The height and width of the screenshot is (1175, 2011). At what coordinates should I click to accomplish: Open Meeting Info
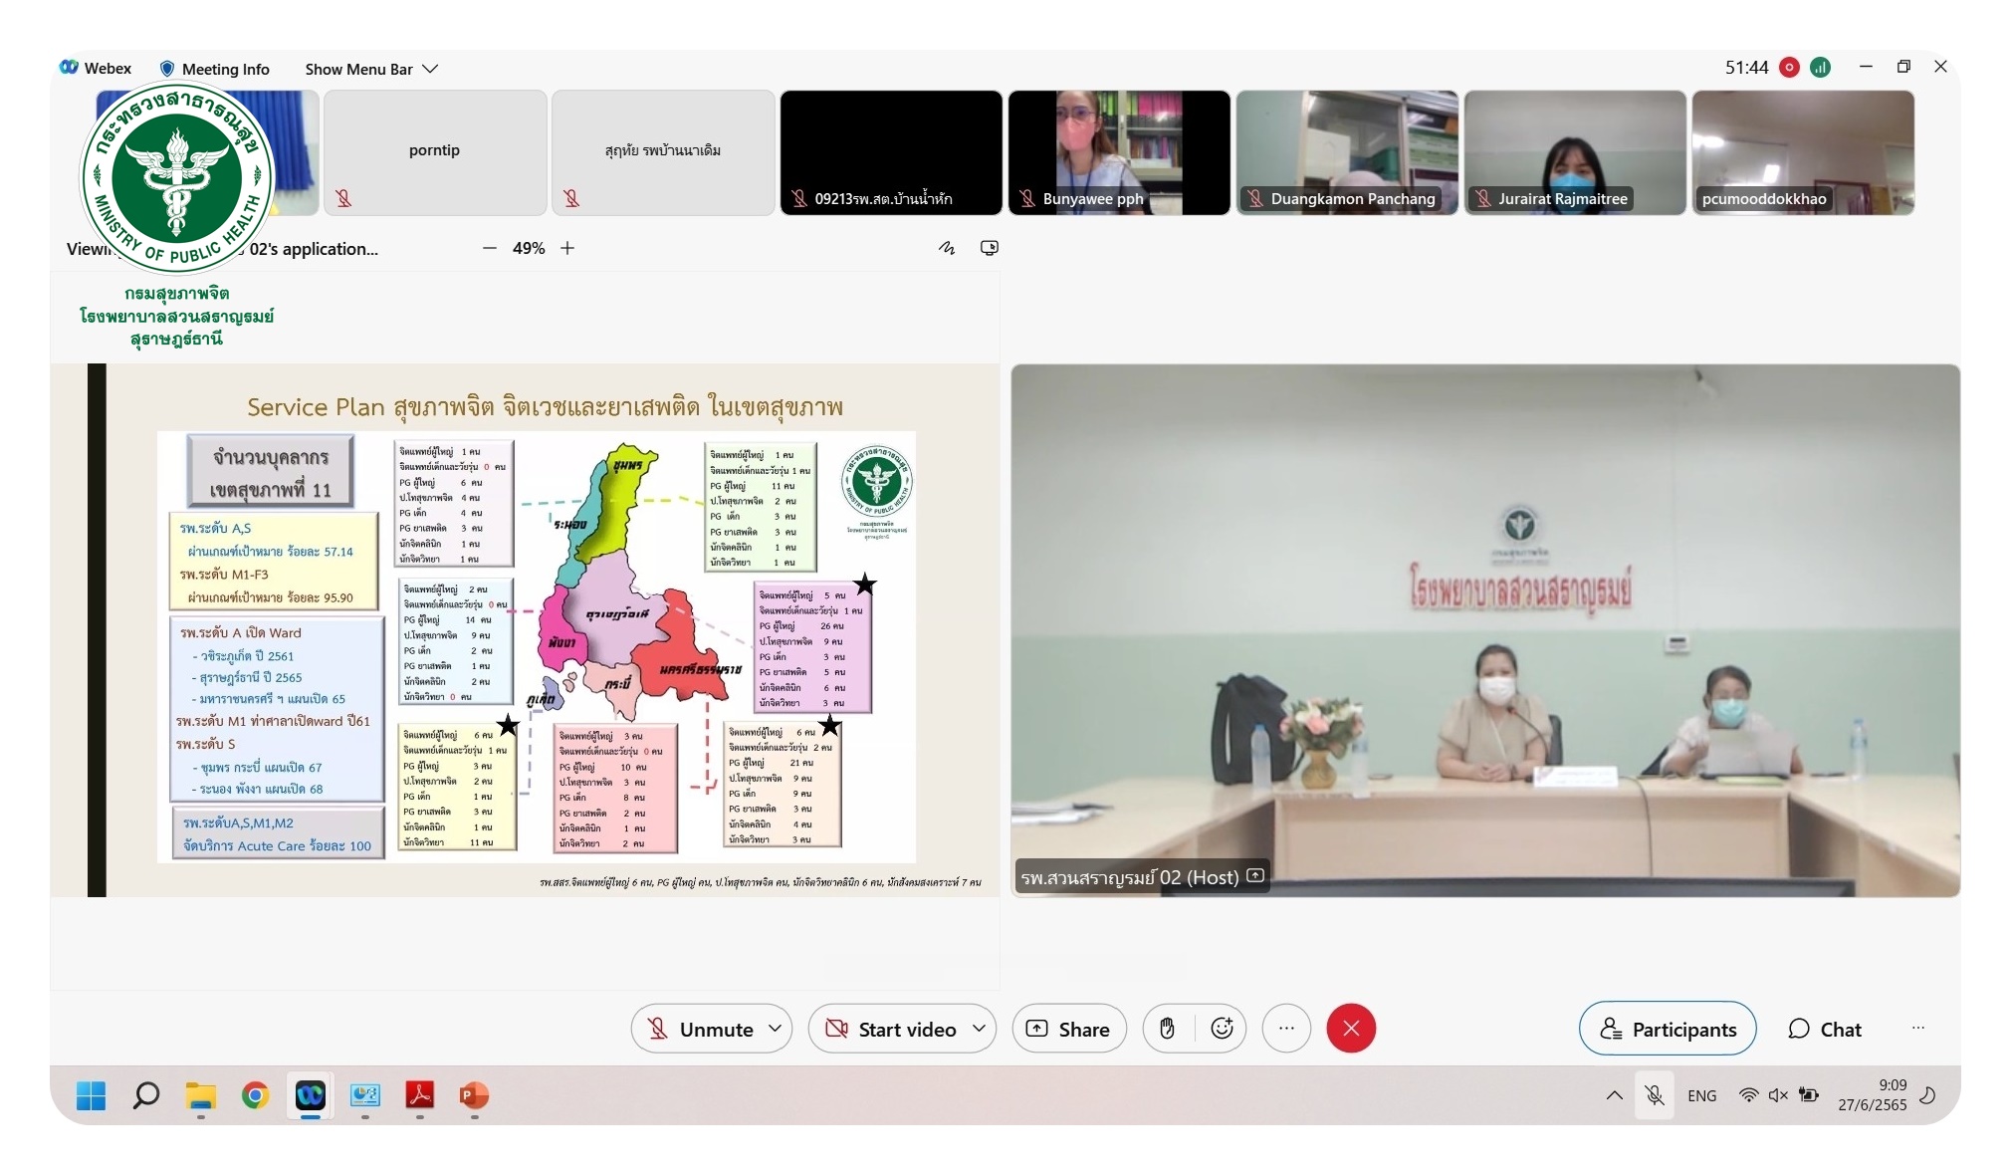point(214,69)
